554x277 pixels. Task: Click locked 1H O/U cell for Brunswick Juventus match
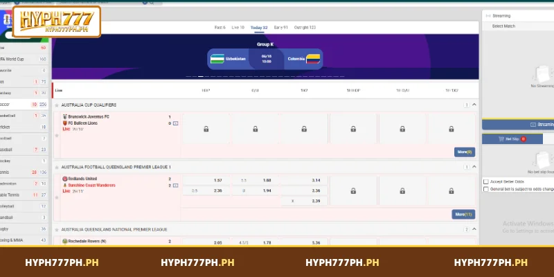[402, 129]
